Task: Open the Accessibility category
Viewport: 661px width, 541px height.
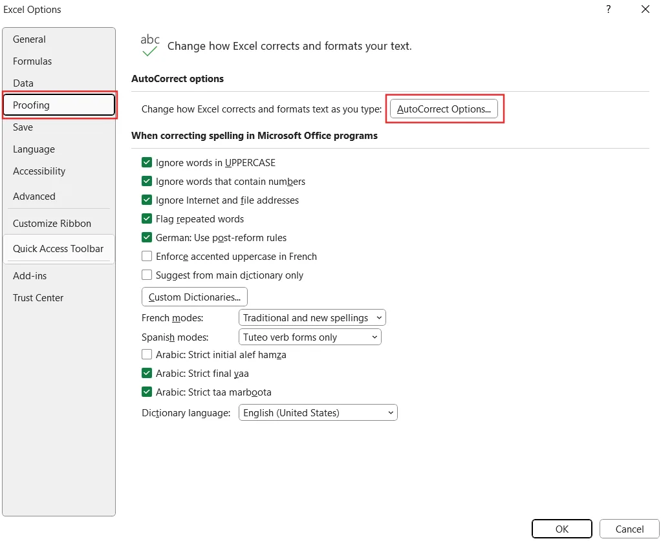Action: click(59, 171)
